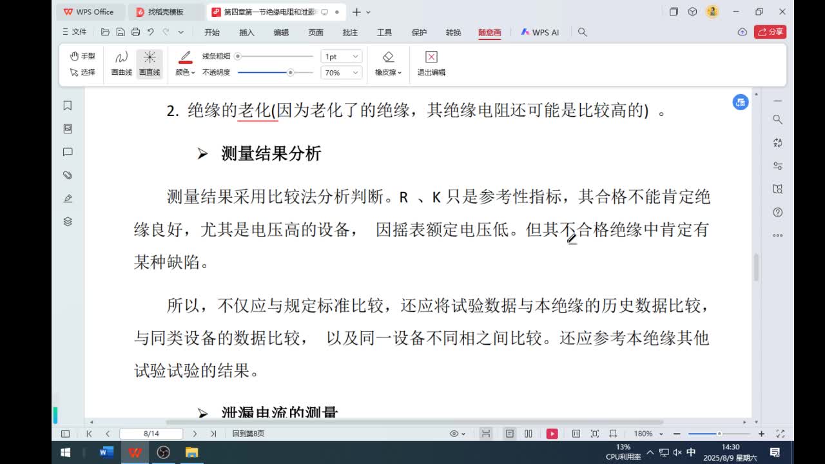Click the right sidebar settings sliders icon
Image resolution: width=825 pixels, height=464 pixels.
tap(777, 166)
